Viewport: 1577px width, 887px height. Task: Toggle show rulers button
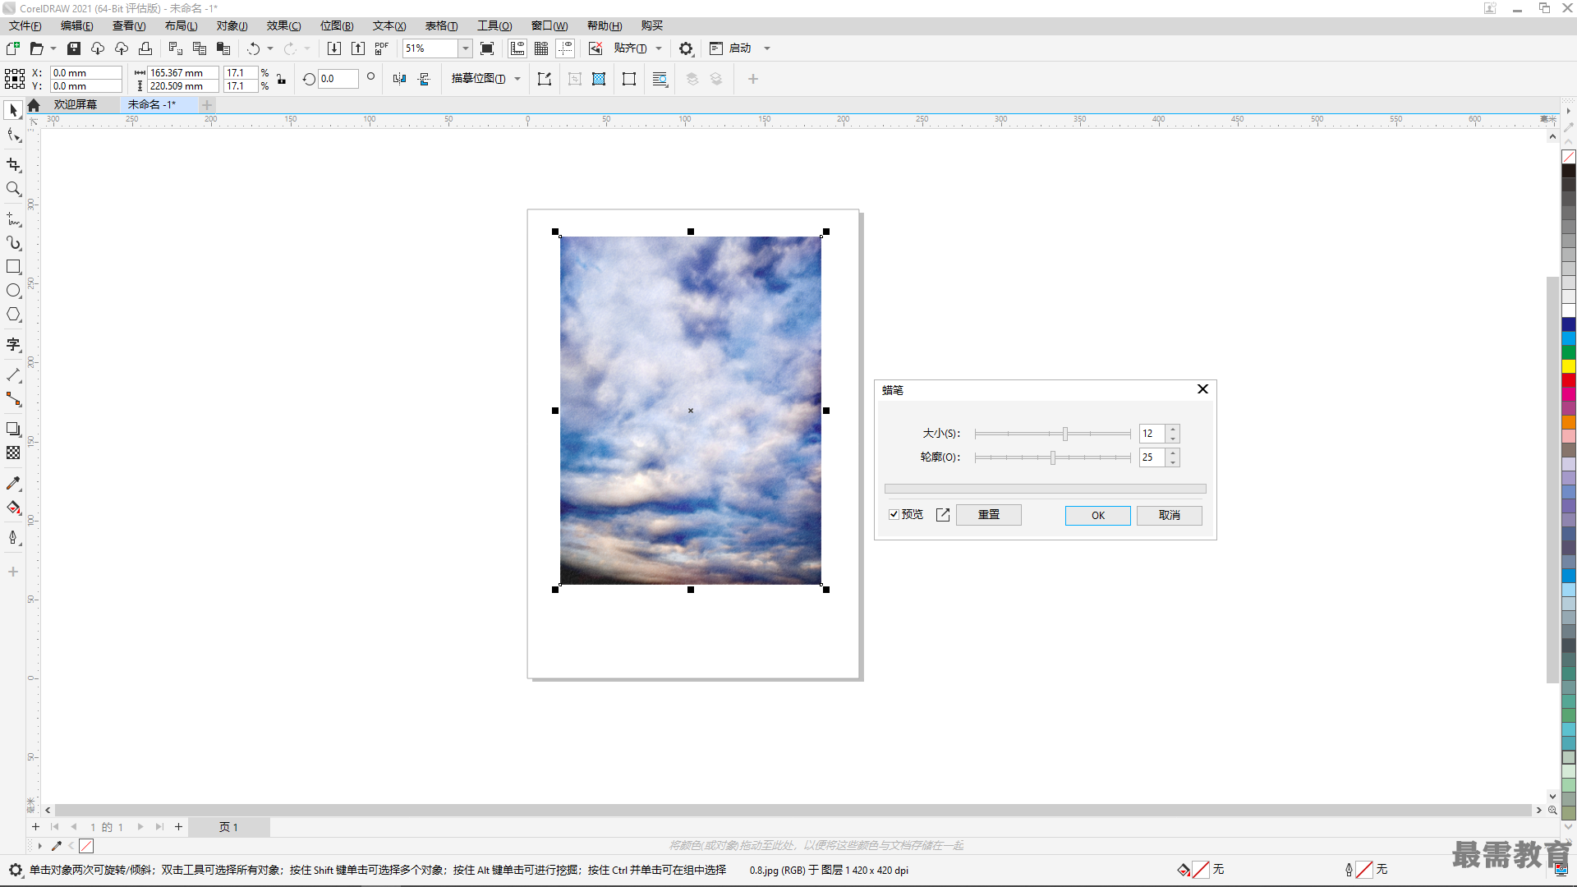click(517, 48)
